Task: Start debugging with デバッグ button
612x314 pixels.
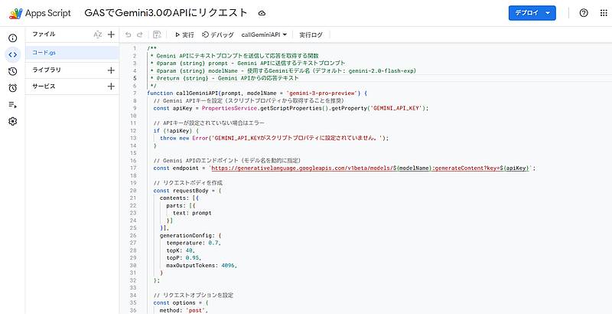Action: point(218,34)
